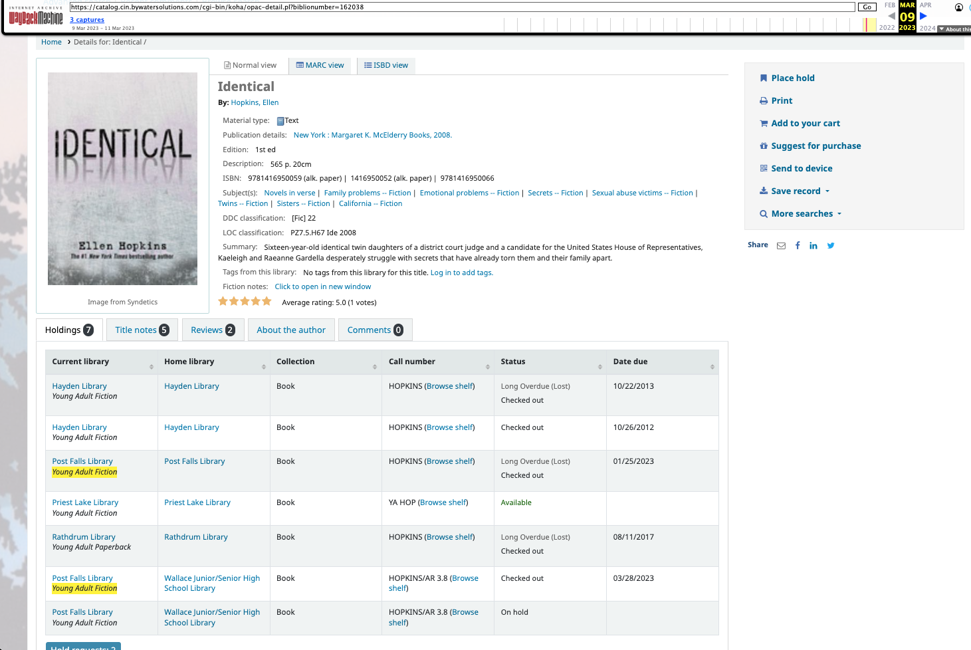
Task: Open subject Sexual abuse victims -- Fiction
Action: (642, 193)
